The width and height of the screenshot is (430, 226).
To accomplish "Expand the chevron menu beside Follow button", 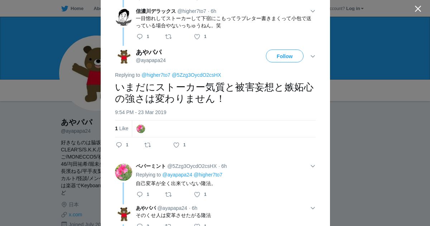I will (x=313, y=56).
